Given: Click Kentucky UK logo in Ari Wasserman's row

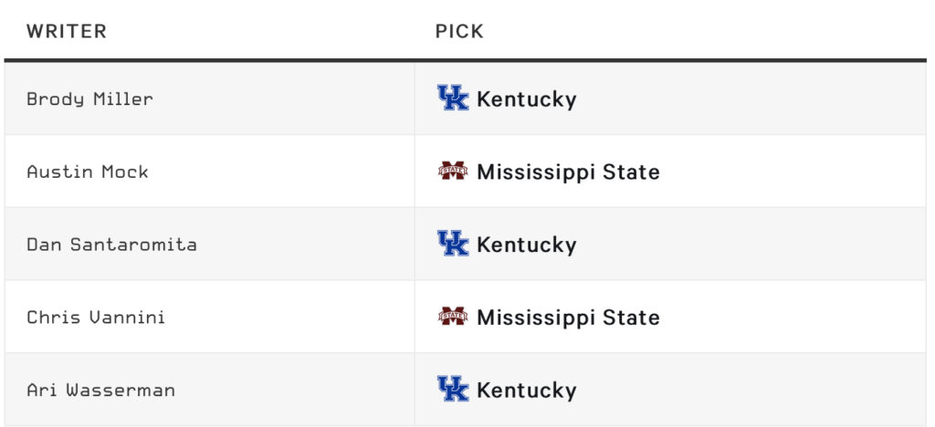Looking at the screenshot, I should click(453, 389).
